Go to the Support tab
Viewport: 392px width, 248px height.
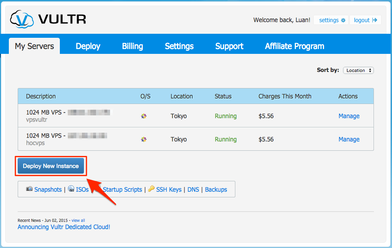pos(229,46)
